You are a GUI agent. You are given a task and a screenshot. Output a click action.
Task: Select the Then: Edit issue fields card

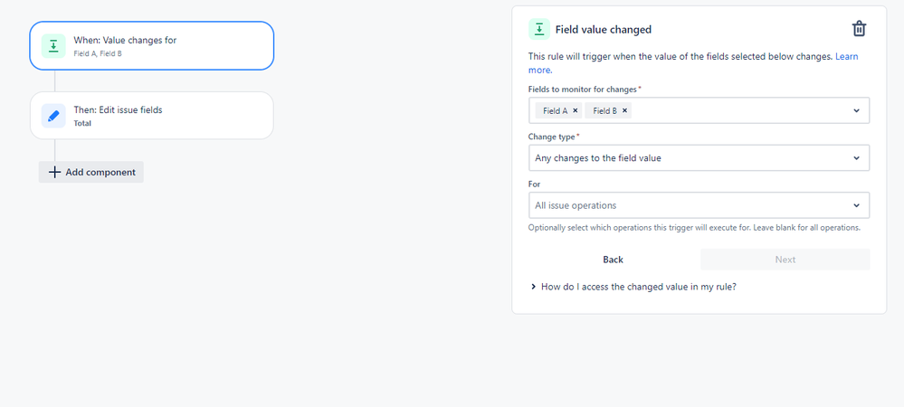click(152, 115)
